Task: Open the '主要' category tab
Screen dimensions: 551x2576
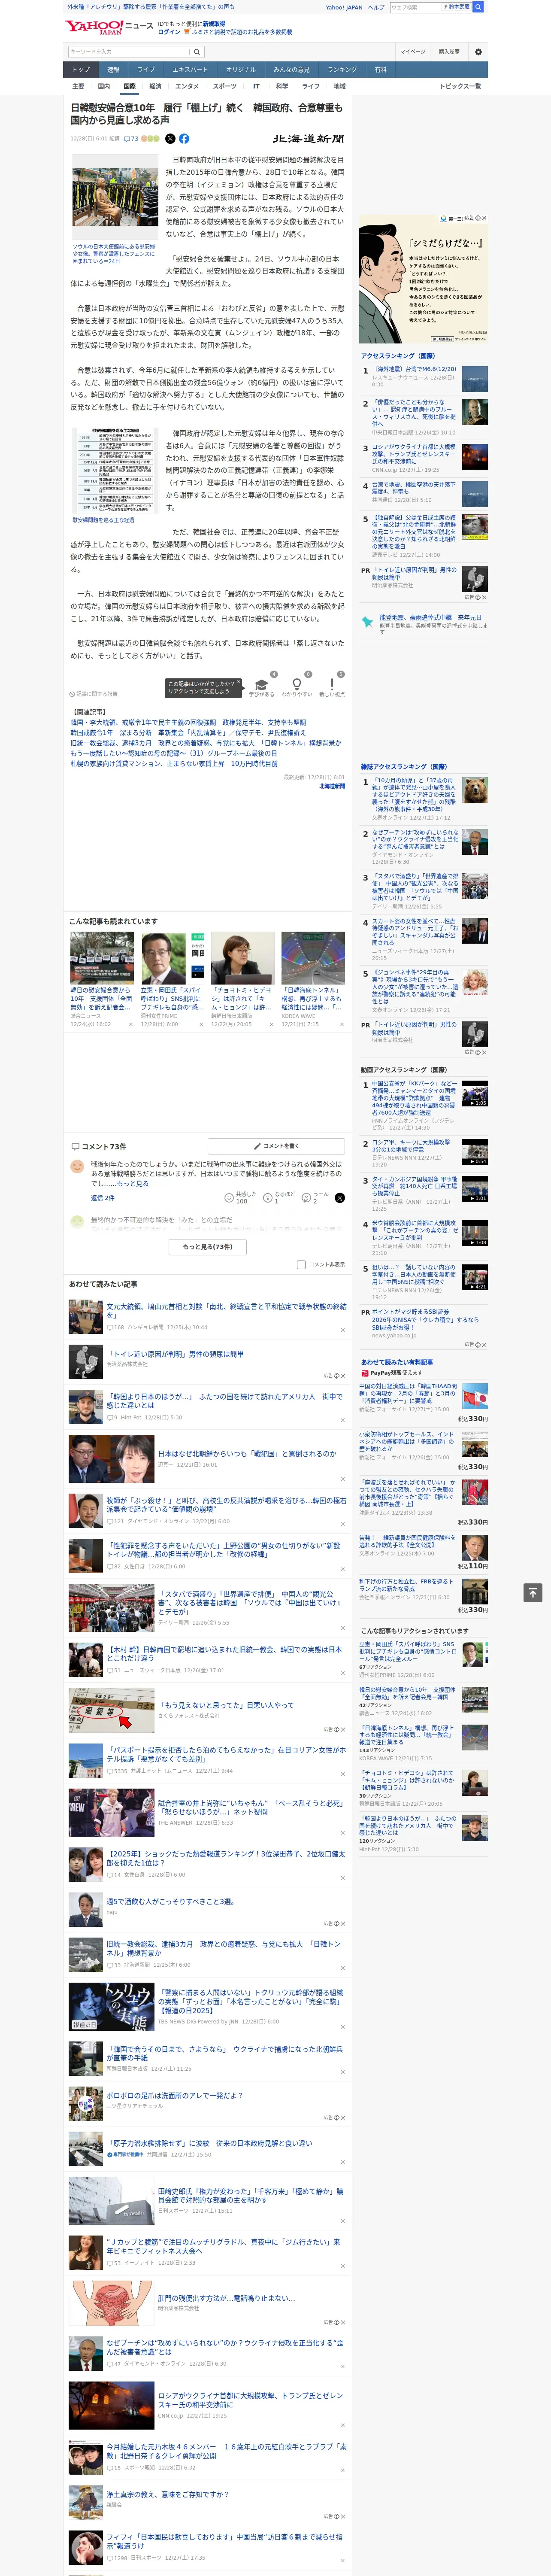Action: (x=78, y=86)
